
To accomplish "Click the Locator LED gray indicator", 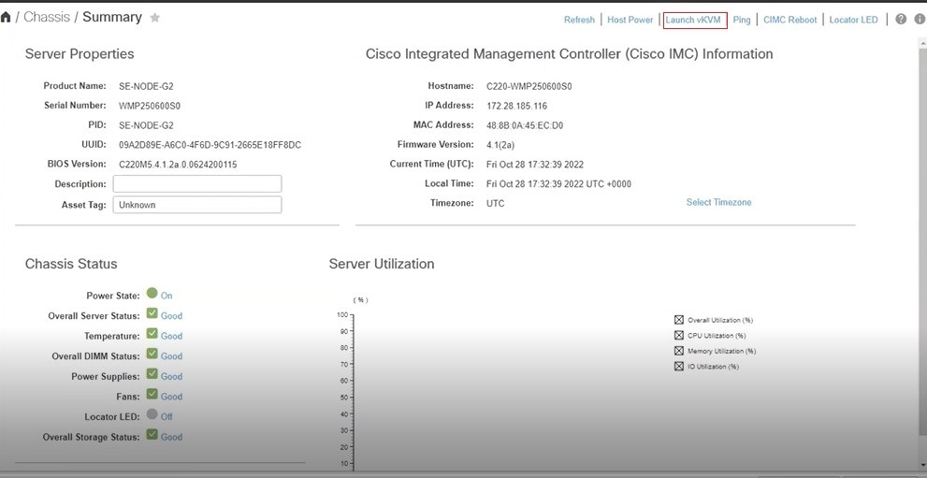I will click(x=152, y=414).
